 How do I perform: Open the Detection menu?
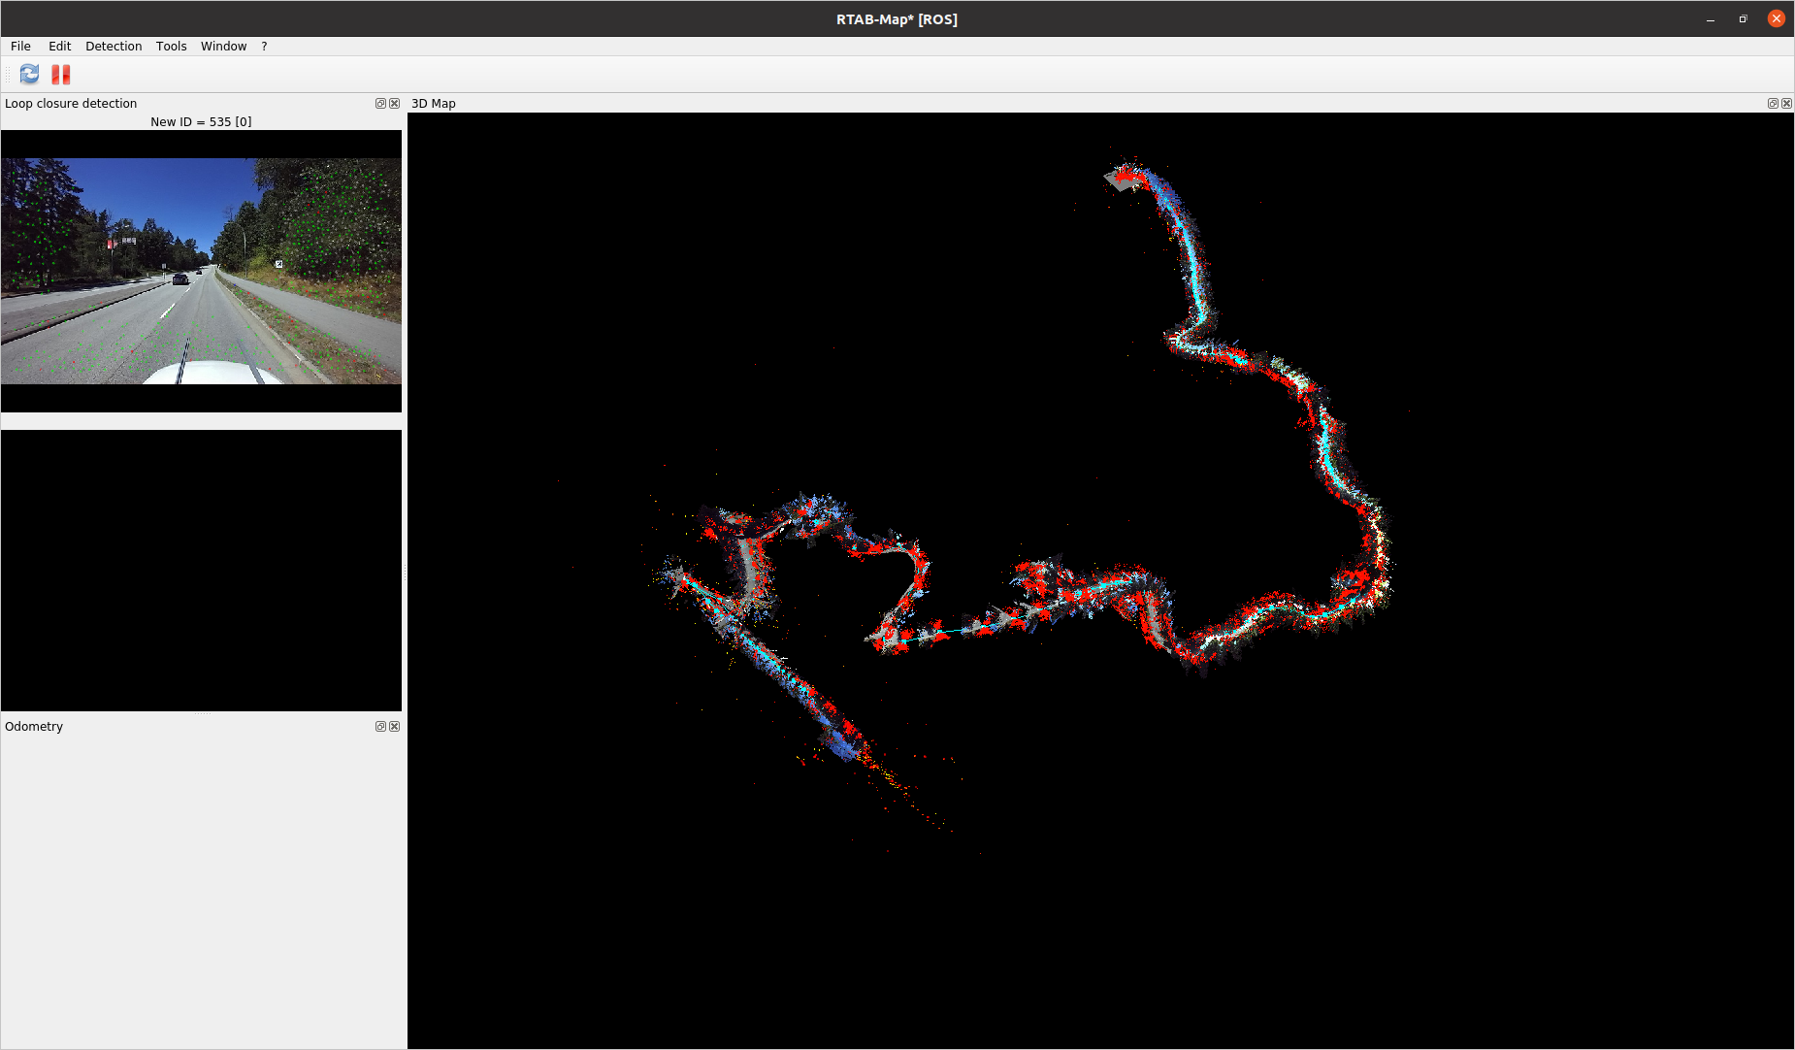coord(114,47)
